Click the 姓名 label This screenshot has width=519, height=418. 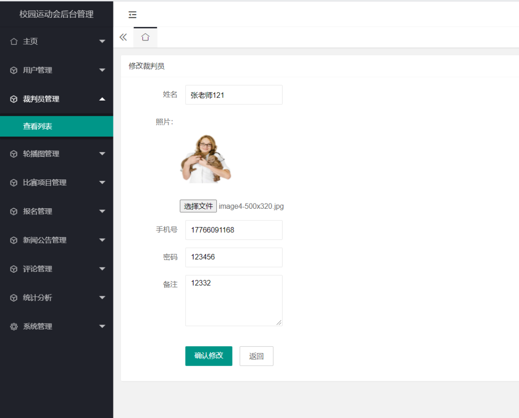coord(170,95)
